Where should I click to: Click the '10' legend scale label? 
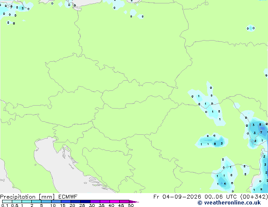[53, 205]
